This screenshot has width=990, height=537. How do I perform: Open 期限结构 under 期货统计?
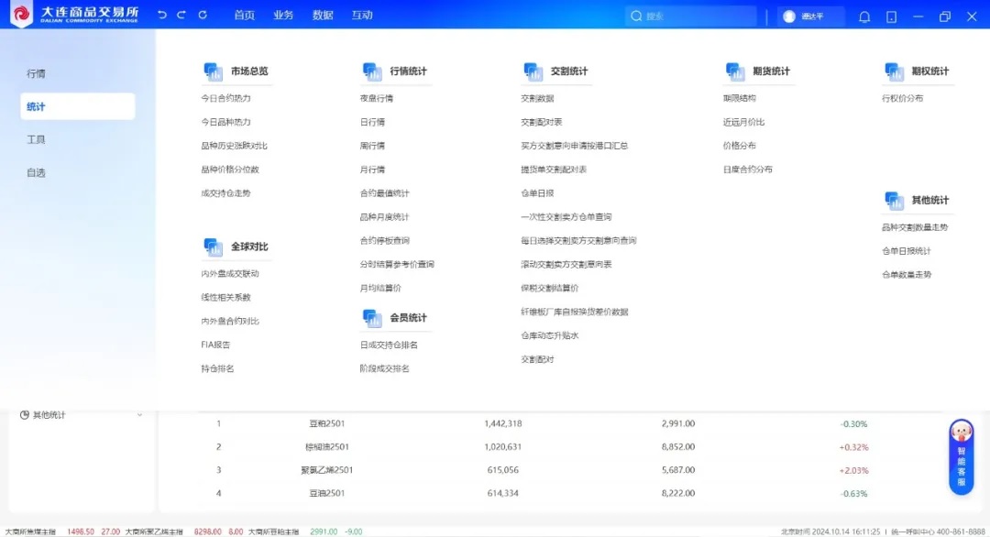pos(739,98)
